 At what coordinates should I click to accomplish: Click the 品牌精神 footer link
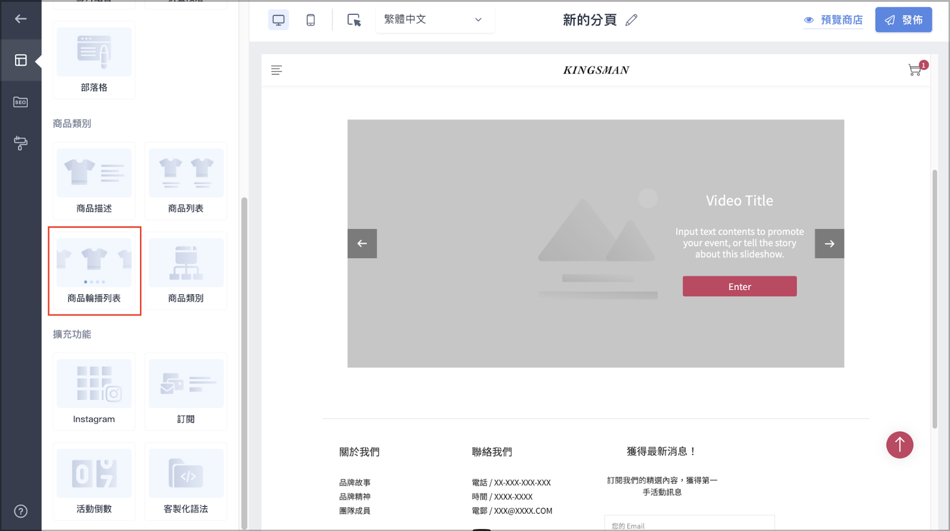click(355, 497)
